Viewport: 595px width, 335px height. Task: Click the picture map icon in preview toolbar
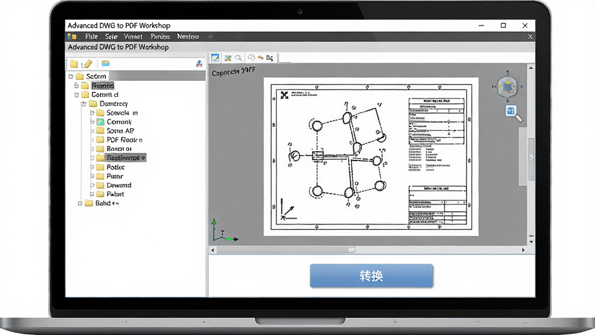[228, 58]
